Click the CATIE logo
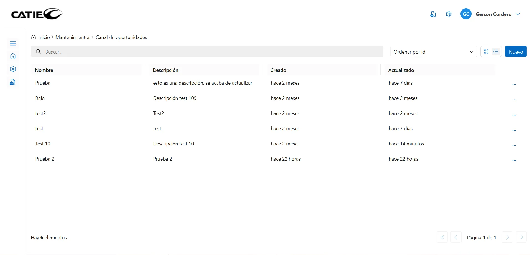This screenshot has height=255, width=532. (37, 14)
